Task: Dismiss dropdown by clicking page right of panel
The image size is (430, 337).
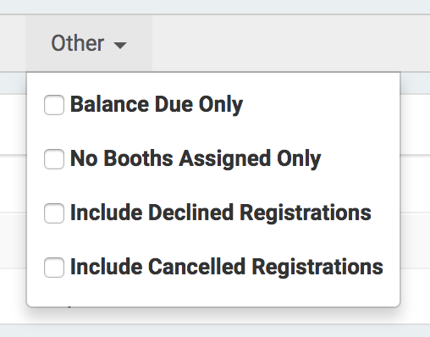Action: pos(416,184)
